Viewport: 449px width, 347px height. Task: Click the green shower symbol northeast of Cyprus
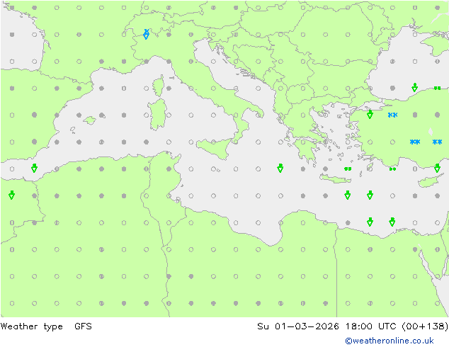437,168
